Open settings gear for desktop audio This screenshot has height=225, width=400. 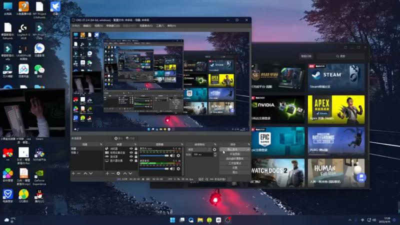coord(178,168)
